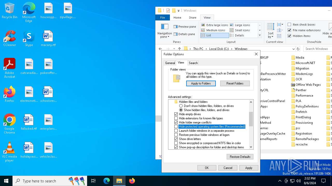Click the Sort by ribbon icon
332x186 pixels.
(x=271, y=30)
